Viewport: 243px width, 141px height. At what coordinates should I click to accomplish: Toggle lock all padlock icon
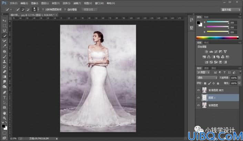pyautogui.click(x=218, y=83)
